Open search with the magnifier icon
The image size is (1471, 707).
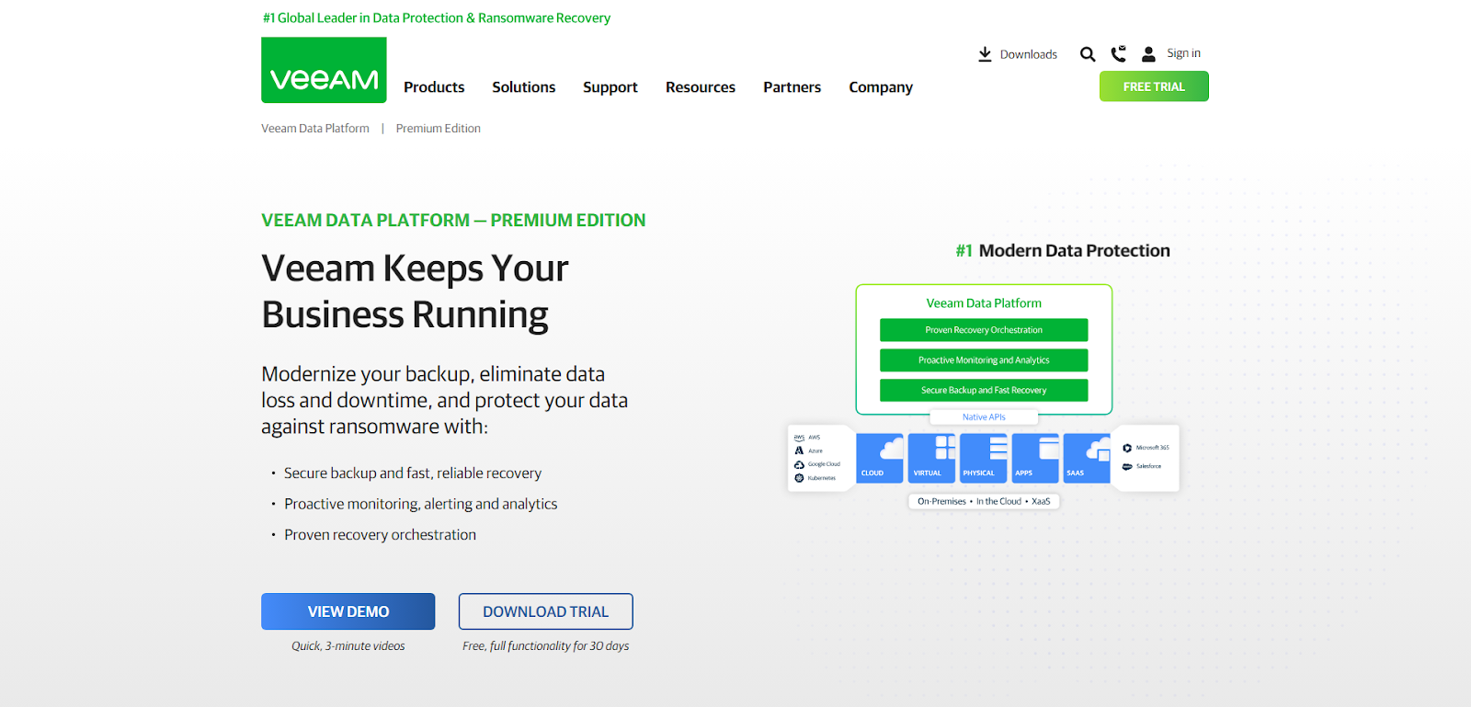click(x=1088, y=54)
